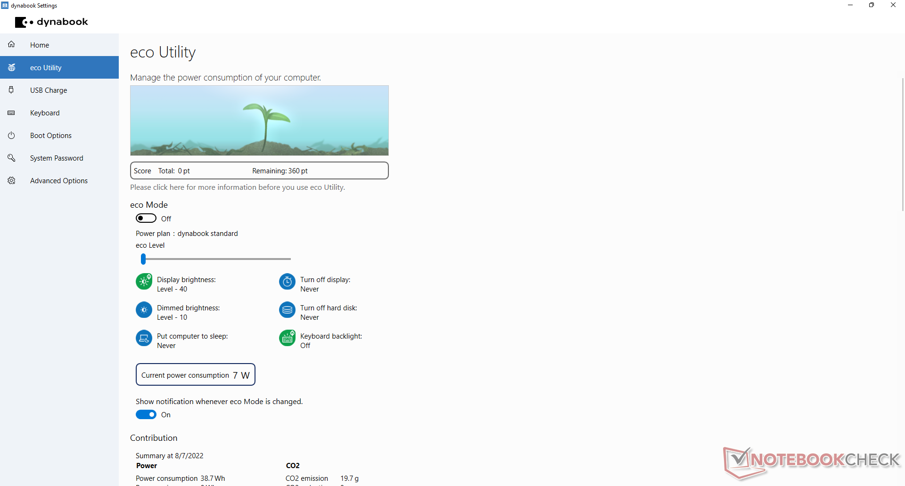Screen dimensions: 905x486
Task: Click the vertical scrollbar on the right
Action: (x=903, y=145)
